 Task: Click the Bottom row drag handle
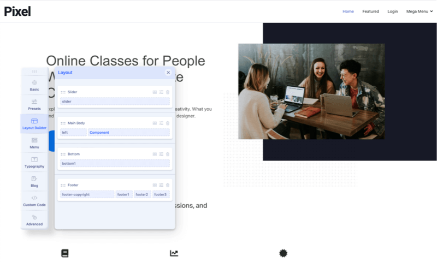pos(63,154)
